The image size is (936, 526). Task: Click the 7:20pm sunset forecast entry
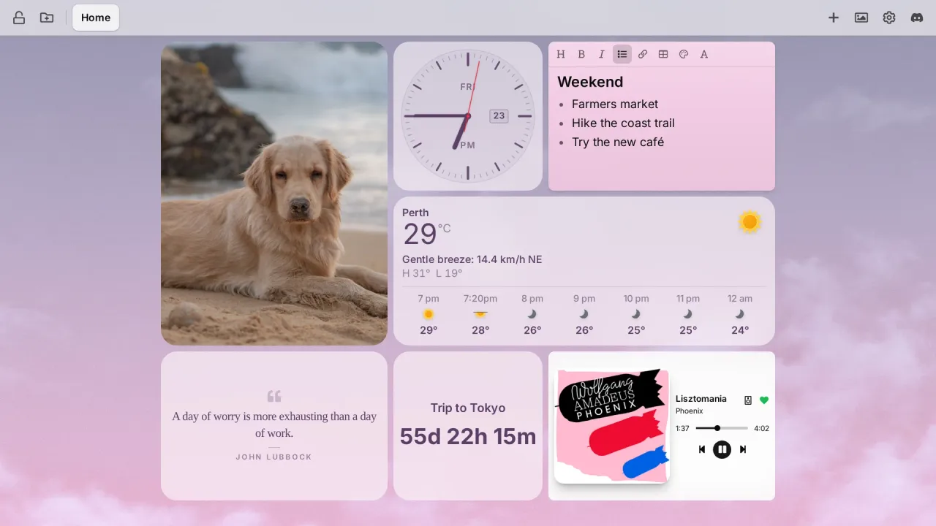click(x=480, y=314)
